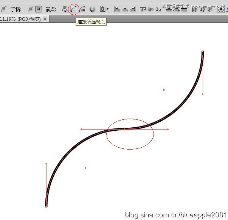
Task: Select the middle anchor point on the curve
Action: [x=124, y=129]
